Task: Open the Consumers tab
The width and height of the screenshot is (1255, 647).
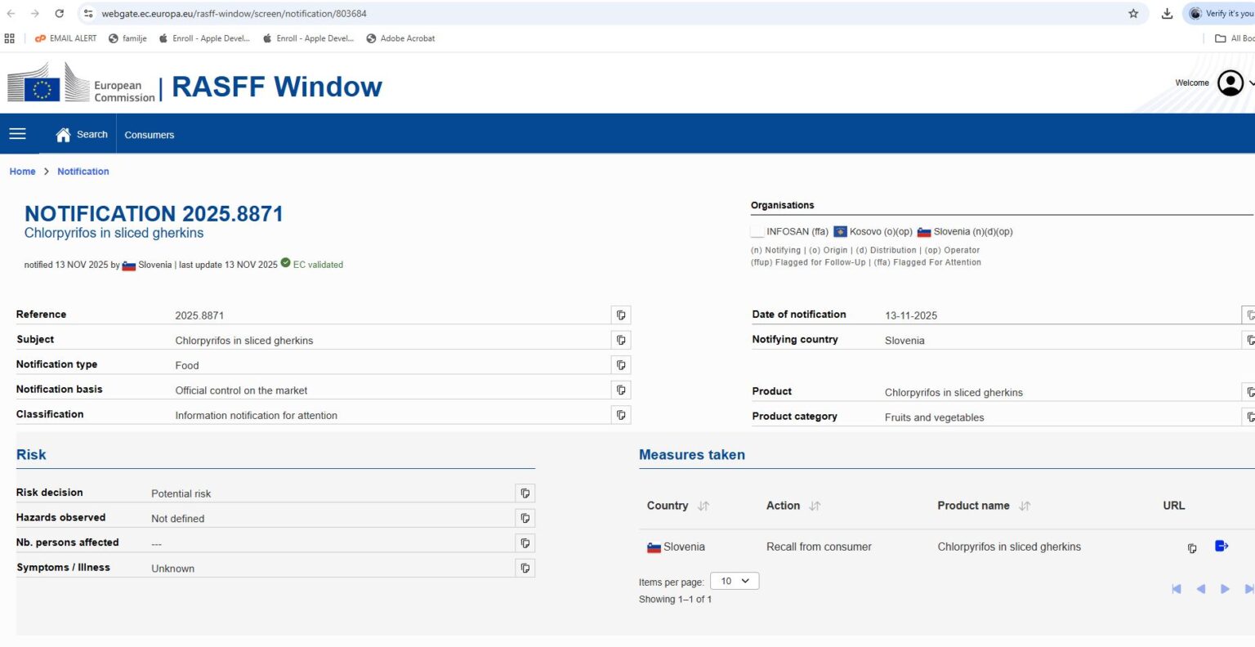Action: (x=150, y=135)
